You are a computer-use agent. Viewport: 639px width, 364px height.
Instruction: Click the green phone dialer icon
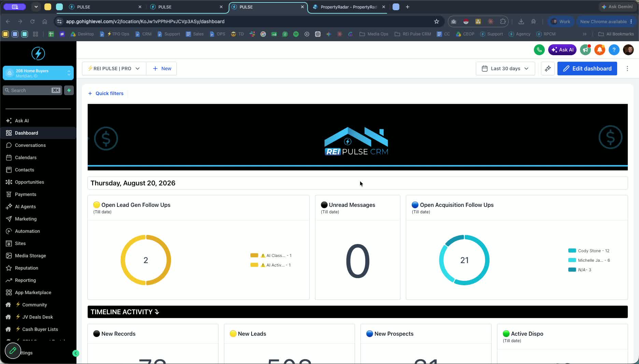tap(539, 50)
